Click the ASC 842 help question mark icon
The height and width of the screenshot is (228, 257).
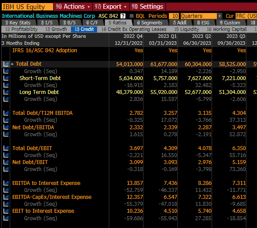point(123,16)
